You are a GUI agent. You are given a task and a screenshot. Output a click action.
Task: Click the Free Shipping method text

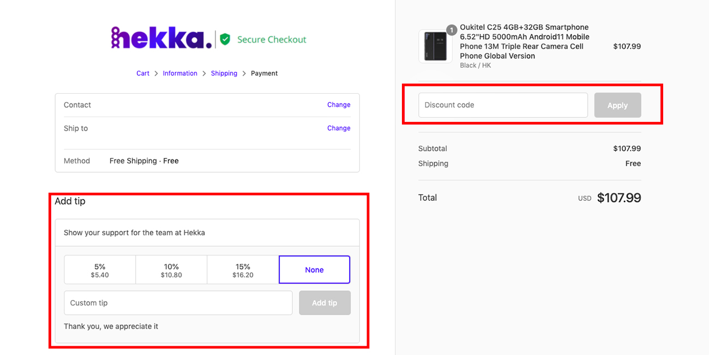144,161
